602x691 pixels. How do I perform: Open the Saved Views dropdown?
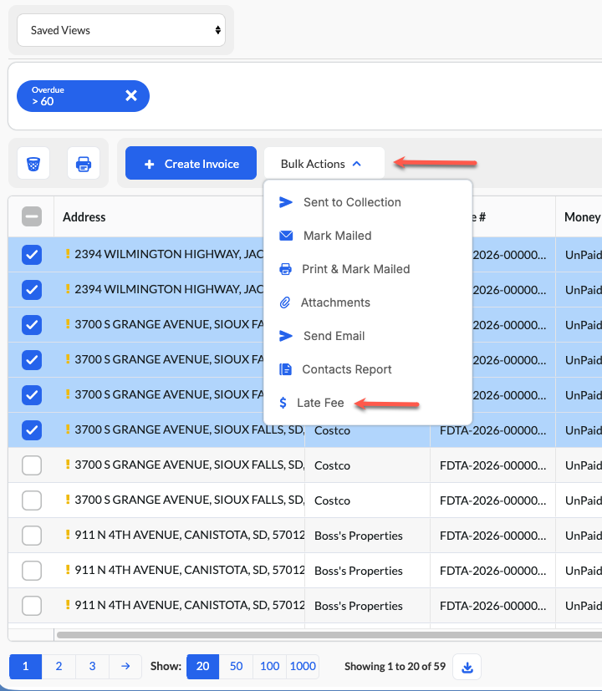pyautogui.click(x=121, y=30)
